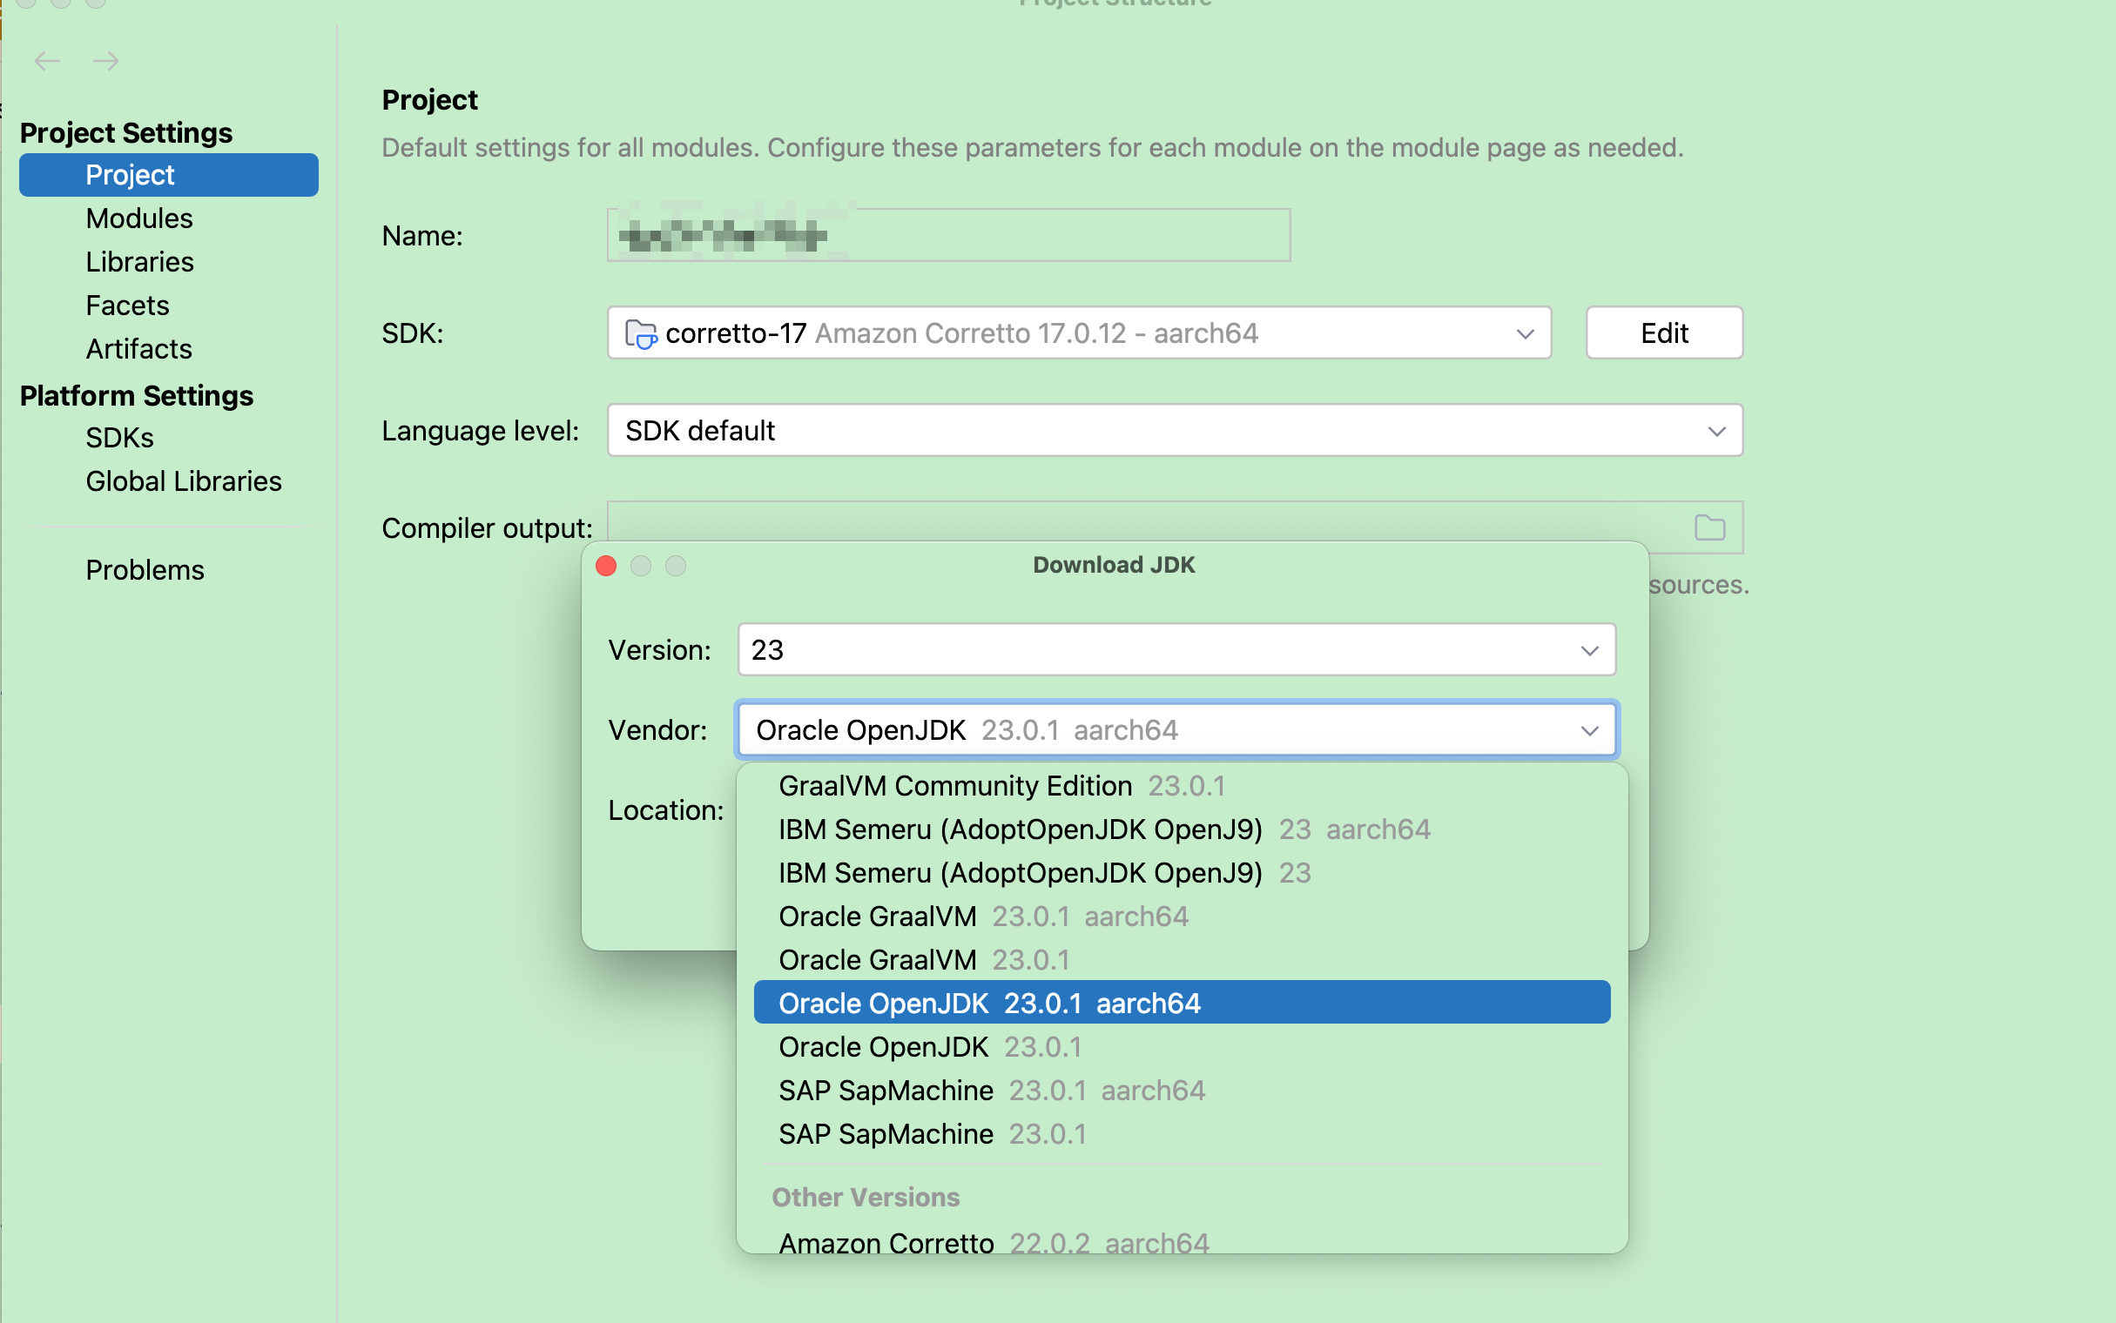
Task: Click the compiler output folder browse icon
Action: pos(1709,527)
